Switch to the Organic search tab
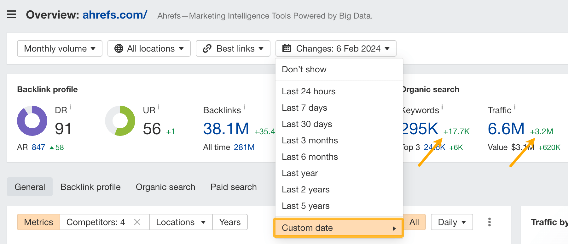This screenshot has width=568, height=244. pyautogui.click(x=165, y=187)
